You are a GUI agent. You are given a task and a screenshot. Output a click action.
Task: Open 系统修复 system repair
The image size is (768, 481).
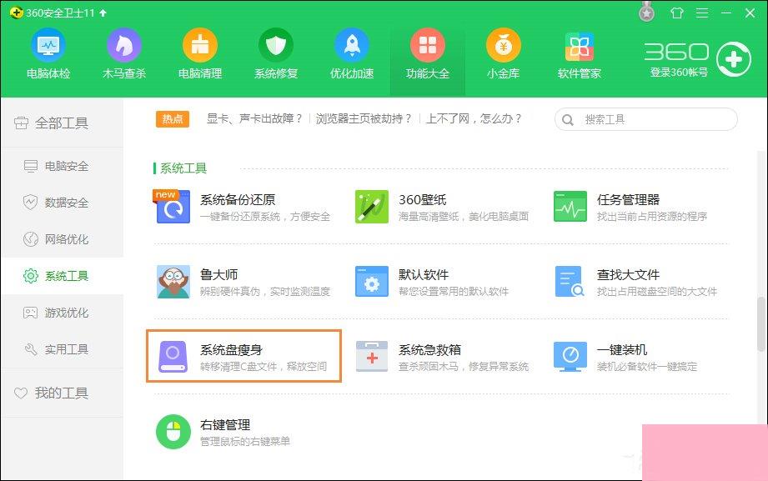coord(276,54)
